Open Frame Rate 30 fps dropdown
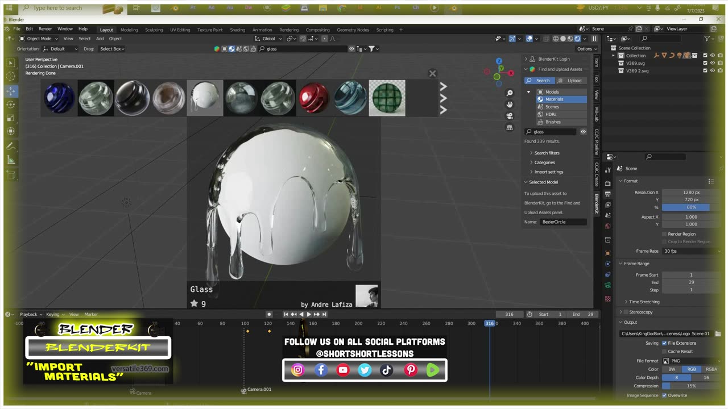 pos(691,251)
